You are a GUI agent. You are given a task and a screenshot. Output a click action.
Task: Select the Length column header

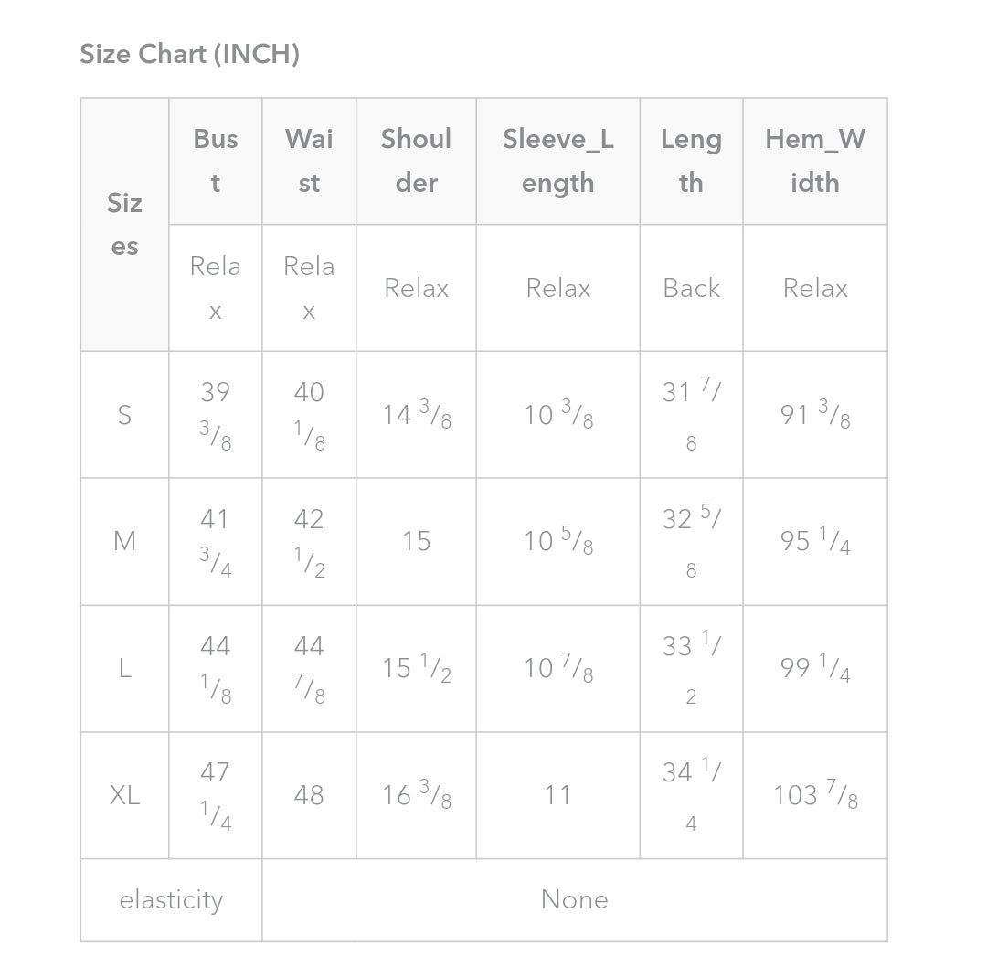pyautogui.click(x=691, y=161)
